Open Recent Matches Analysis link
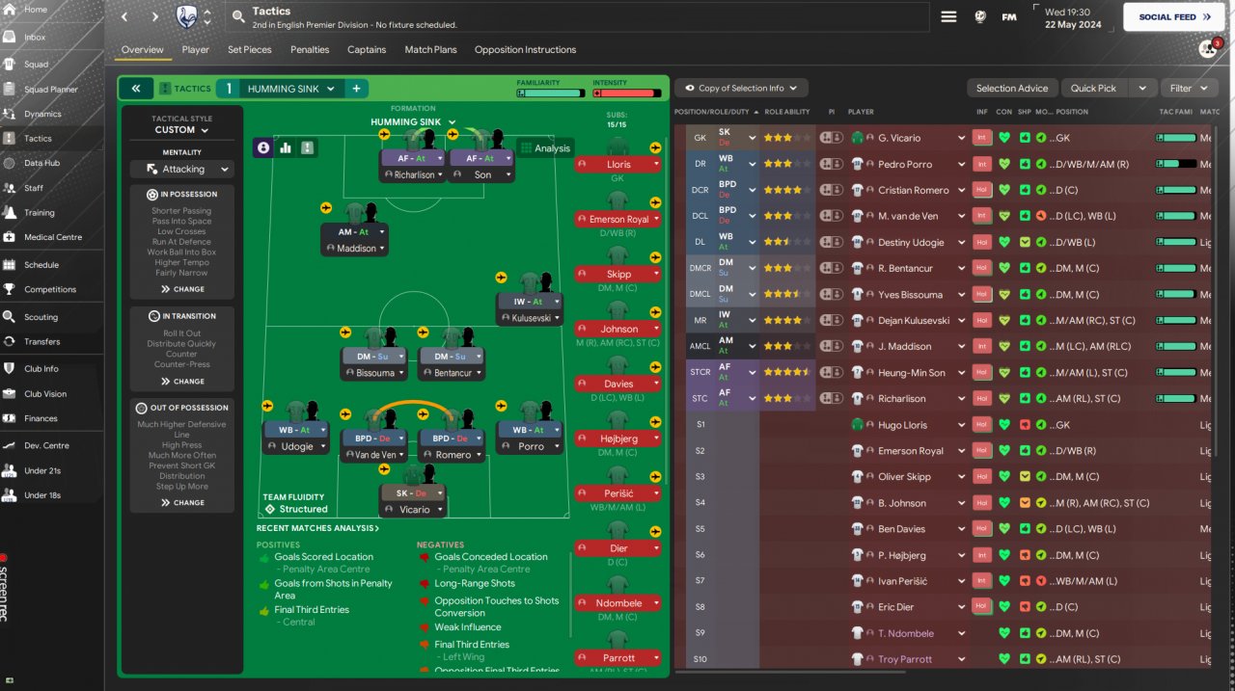The height and width of the screenshot is (691, 1235). [x=317, y=528]
